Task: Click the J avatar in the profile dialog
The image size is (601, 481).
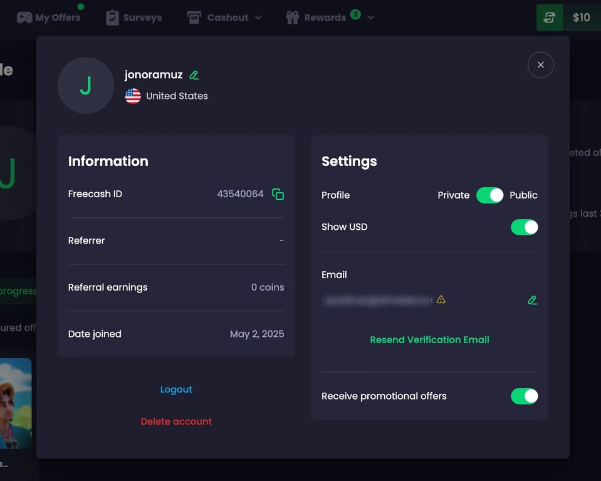Action: tap(86, 85)
